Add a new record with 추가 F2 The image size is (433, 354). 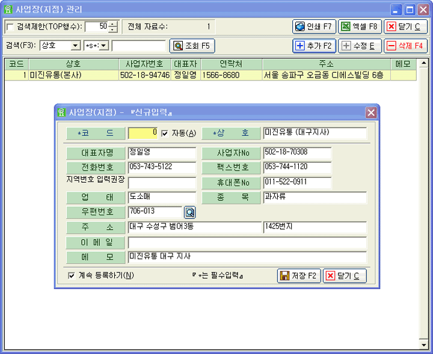point(314,46)
